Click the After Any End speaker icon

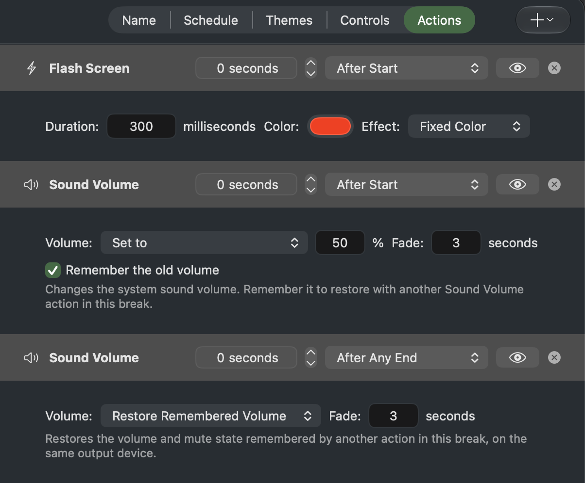point(31,358)
